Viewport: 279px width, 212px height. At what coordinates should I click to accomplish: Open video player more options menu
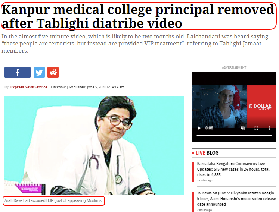(270, 128)
